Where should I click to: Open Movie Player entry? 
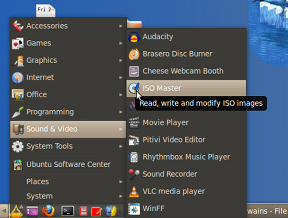(186, 123)
